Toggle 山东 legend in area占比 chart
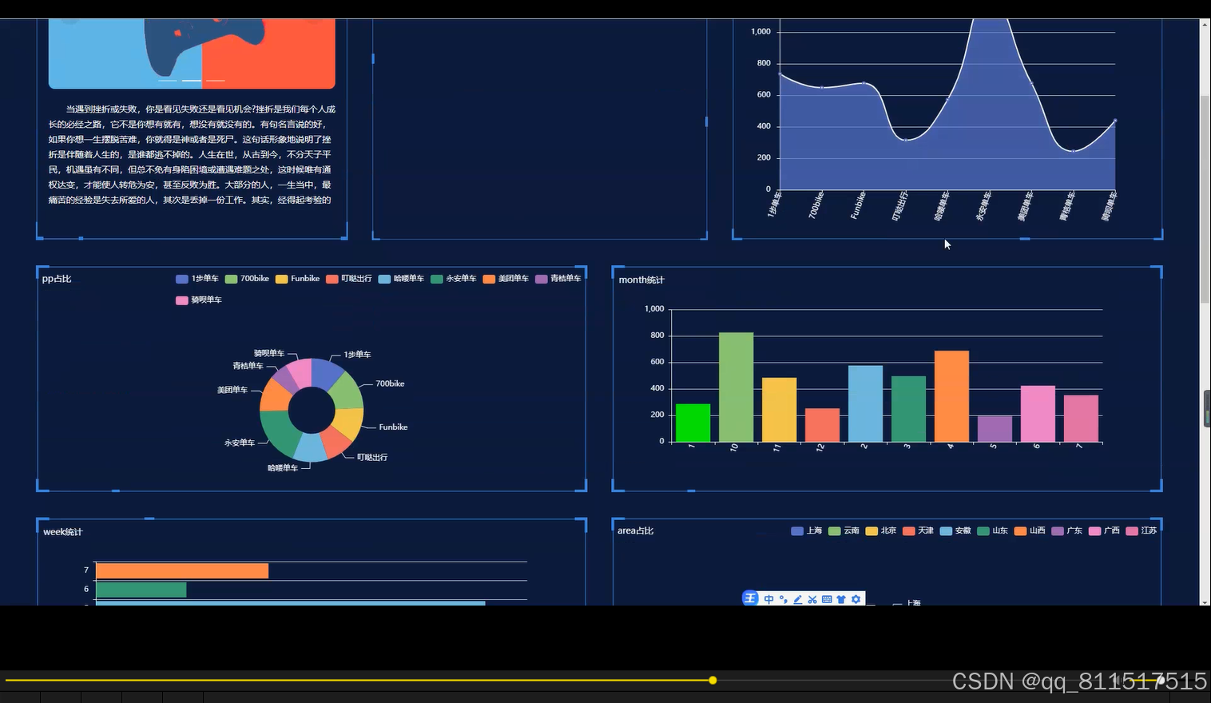 pos(992,530)
